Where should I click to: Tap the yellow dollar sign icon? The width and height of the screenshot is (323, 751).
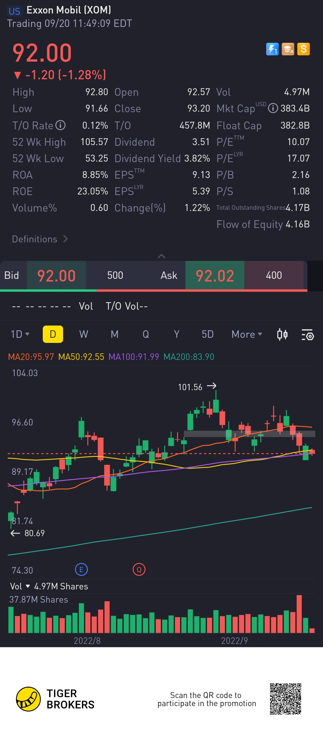(x=304, y=49)
